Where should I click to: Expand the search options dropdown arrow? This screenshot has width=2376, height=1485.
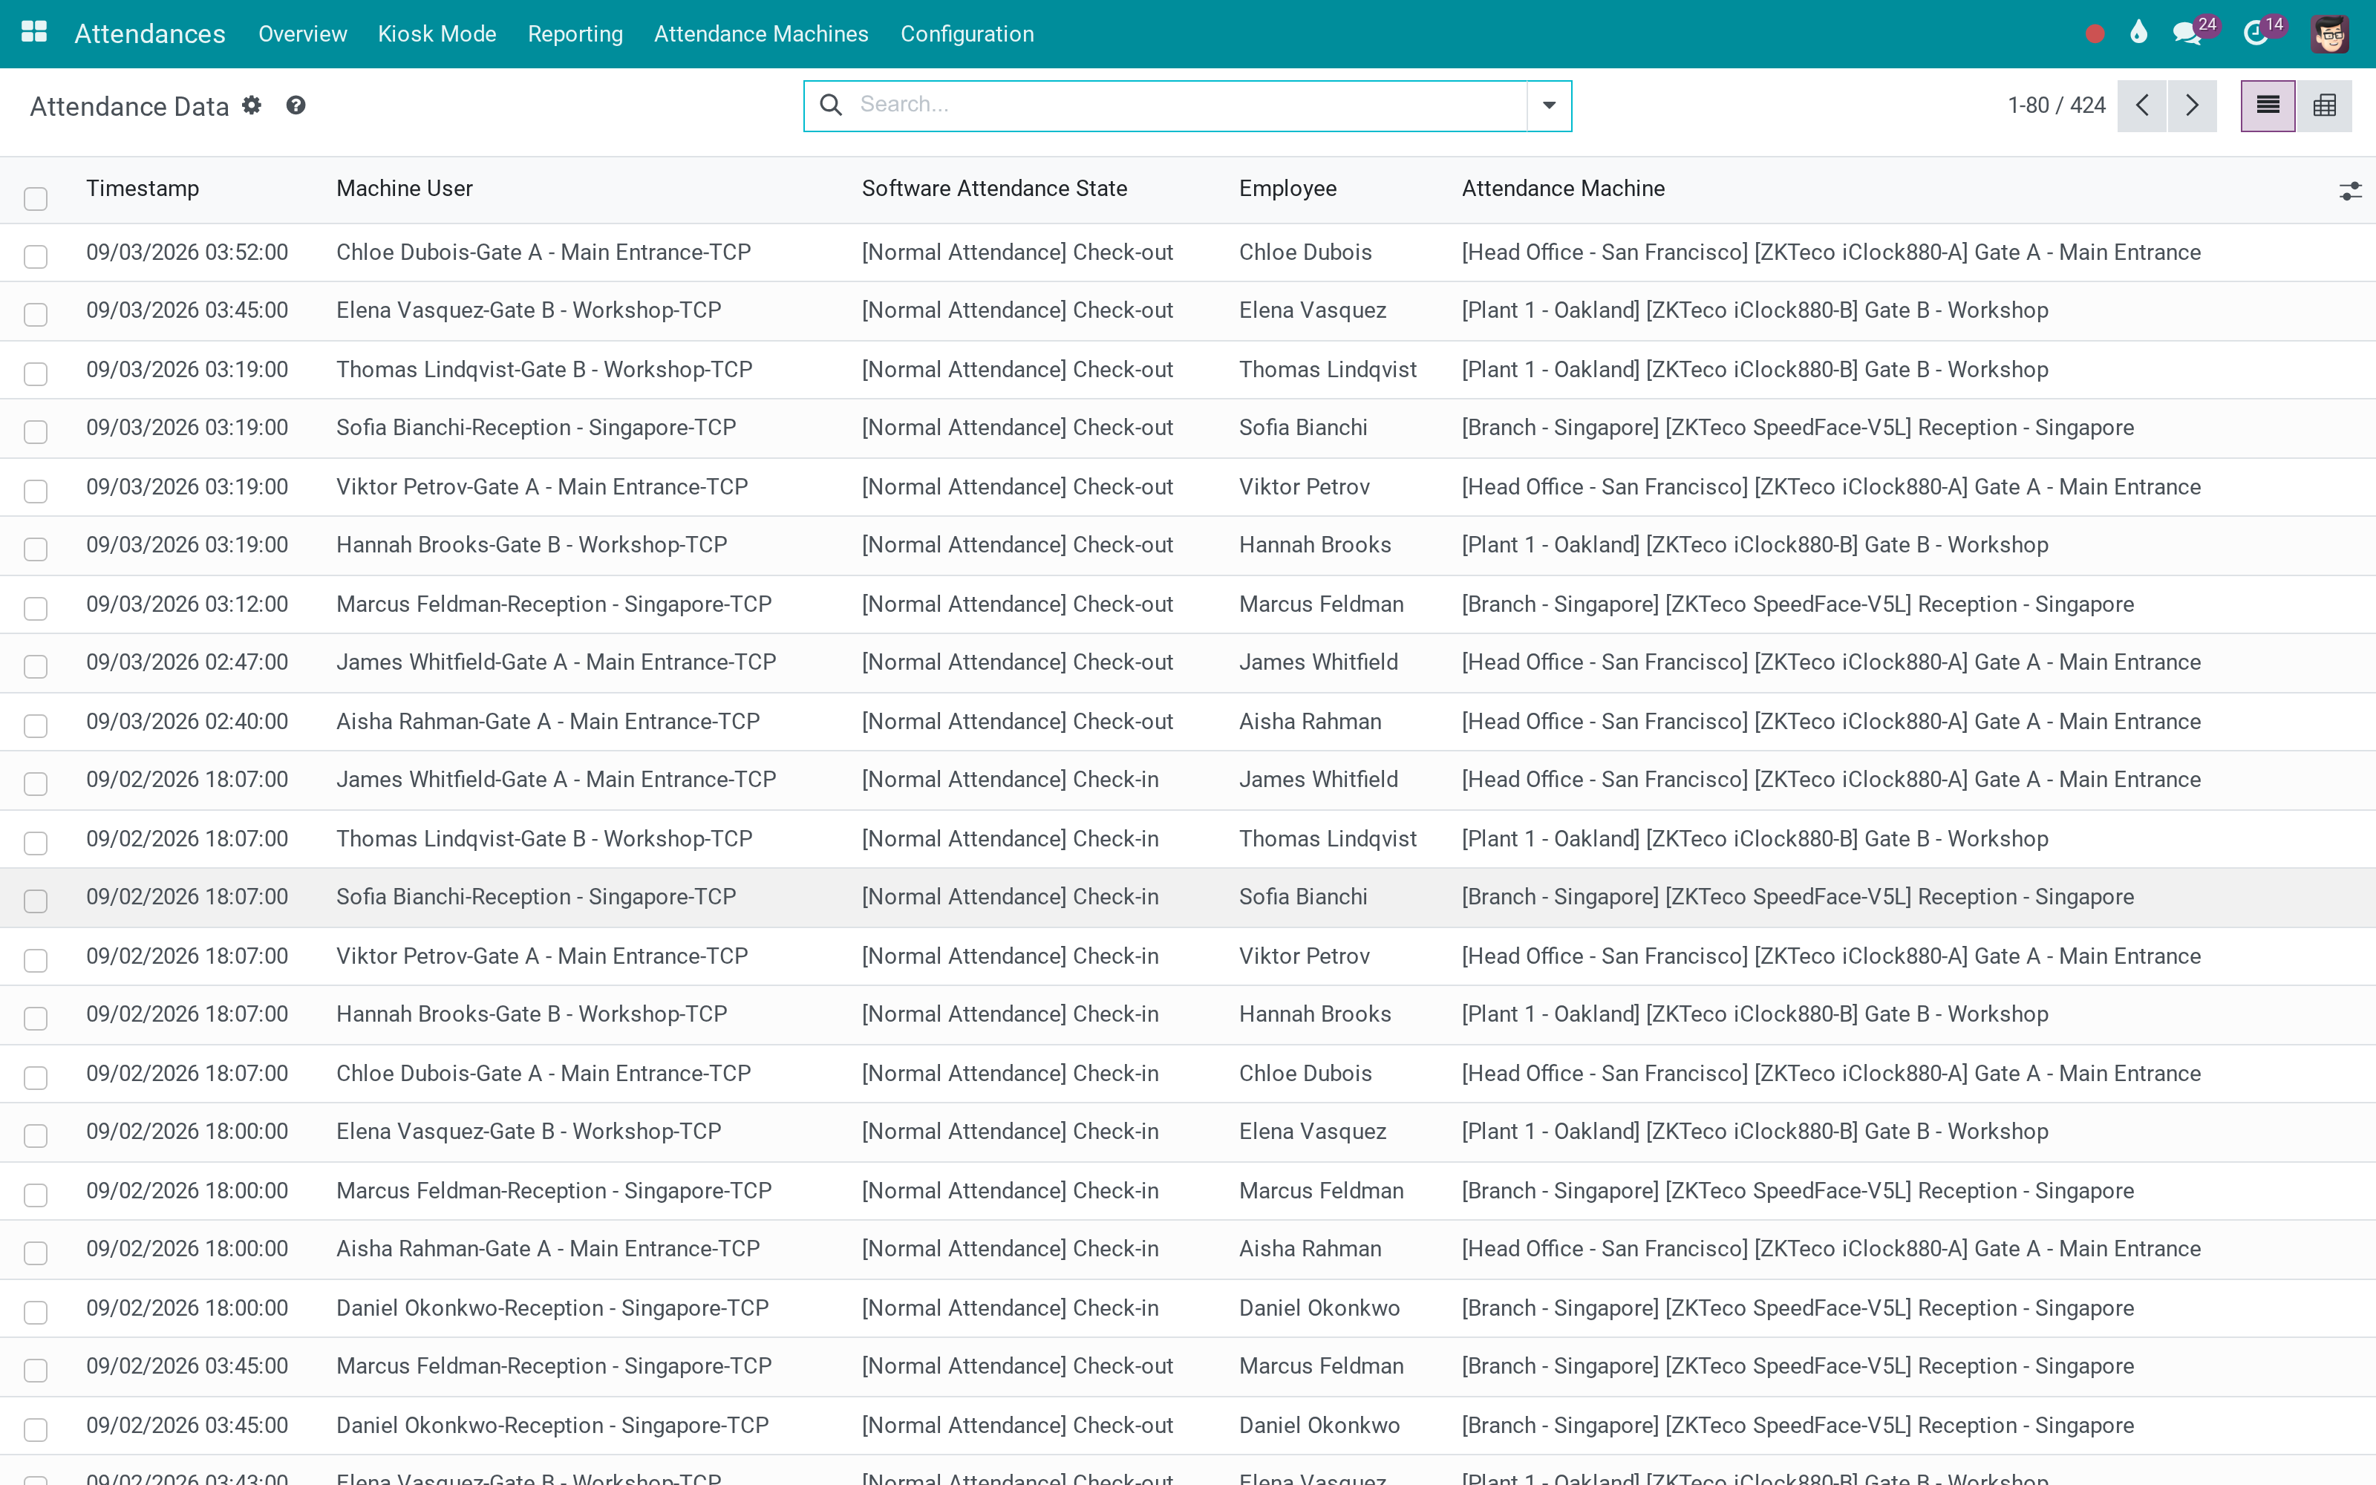tap(1550, 105)
